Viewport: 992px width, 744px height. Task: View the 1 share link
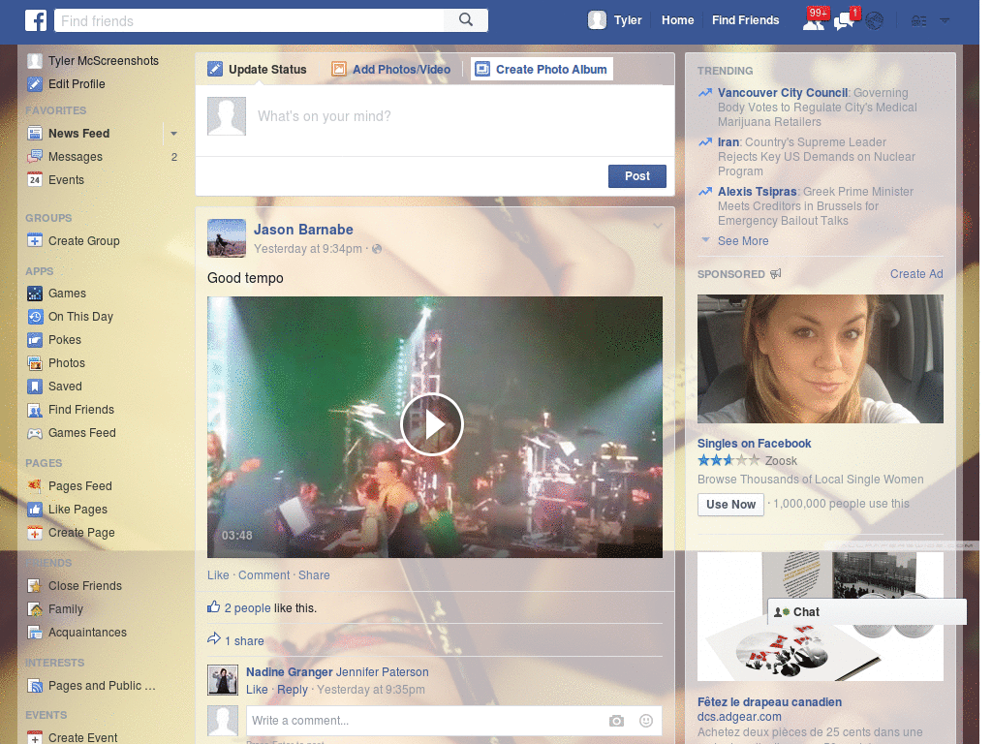pos(244,641)
